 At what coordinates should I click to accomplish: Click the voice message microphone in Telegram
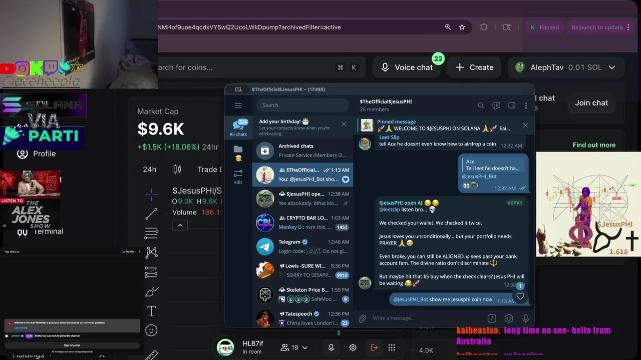point(525,318)
